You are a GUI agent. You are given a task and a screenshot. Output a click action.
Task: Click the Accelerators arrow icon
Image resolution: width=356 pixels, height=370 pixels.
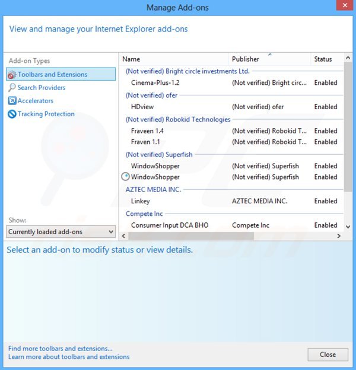point(12,101)
